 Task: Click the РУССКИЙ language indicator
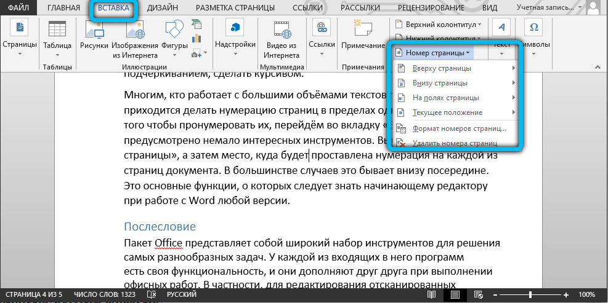(x=182, y=294)
